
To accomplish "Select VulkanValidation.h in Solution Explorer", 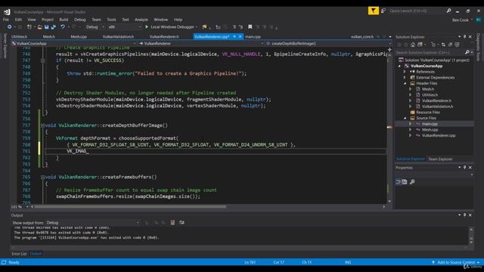I will tap(437, 107).
